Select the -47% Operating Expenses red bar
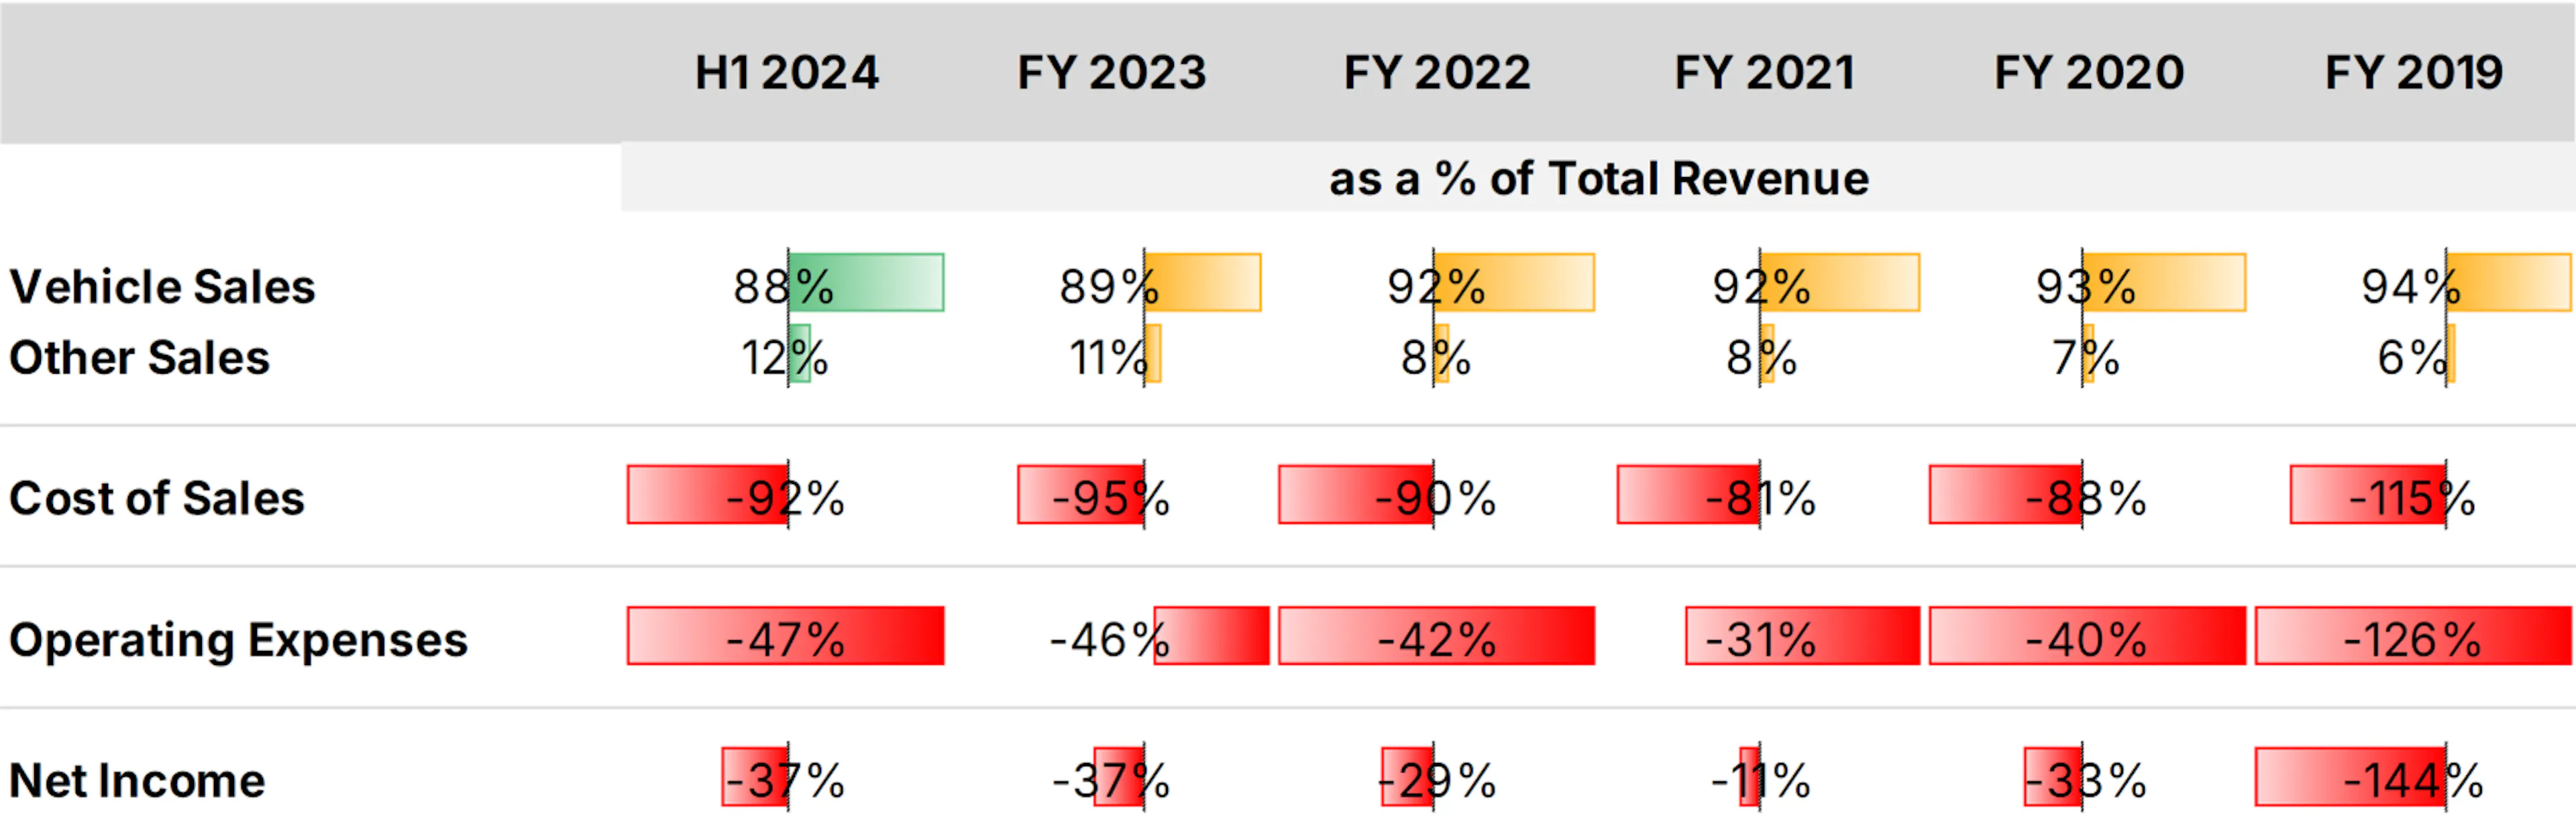 click(786, 636)
